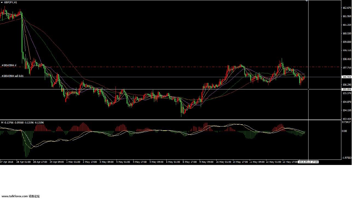This screenshot has width=355, height=199.
Task: Click the crosshair price tag 155.884
Action: (x=347, y=89)
